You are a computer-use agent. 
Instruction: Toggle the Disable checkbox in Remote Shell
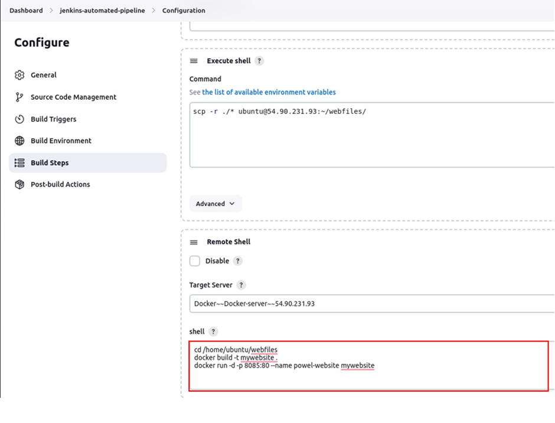[195, 261]
